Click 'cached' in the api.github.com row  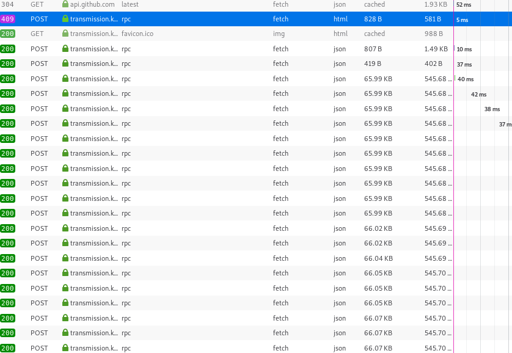click(375, 4)
